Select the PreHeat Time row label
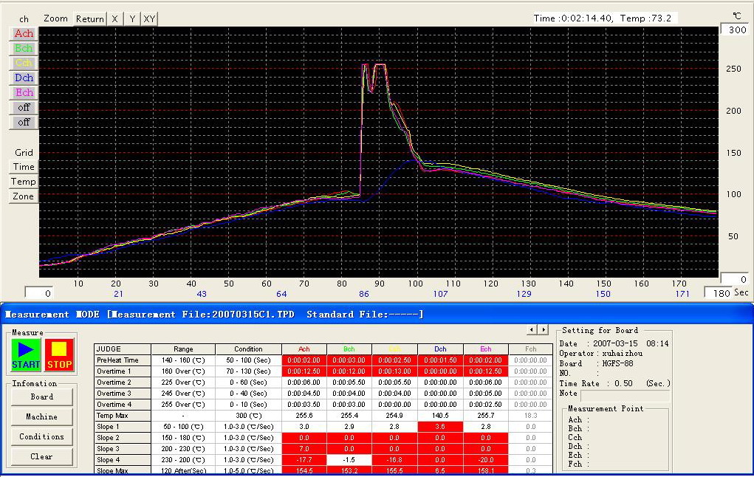This screenshot has height=477, width=754. pyautogui.click(x=123, y=360)
